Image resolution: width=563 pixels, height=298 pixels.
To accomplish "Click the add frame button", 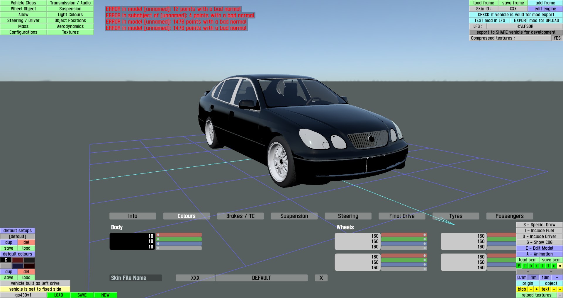I will point(545,3).
